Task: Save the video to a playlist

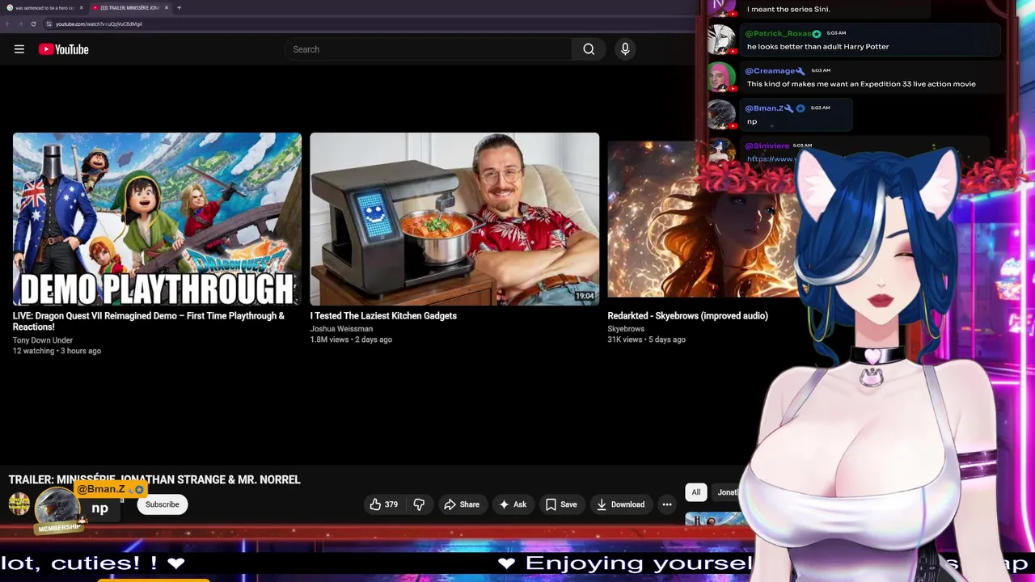Action: [561, 504]
